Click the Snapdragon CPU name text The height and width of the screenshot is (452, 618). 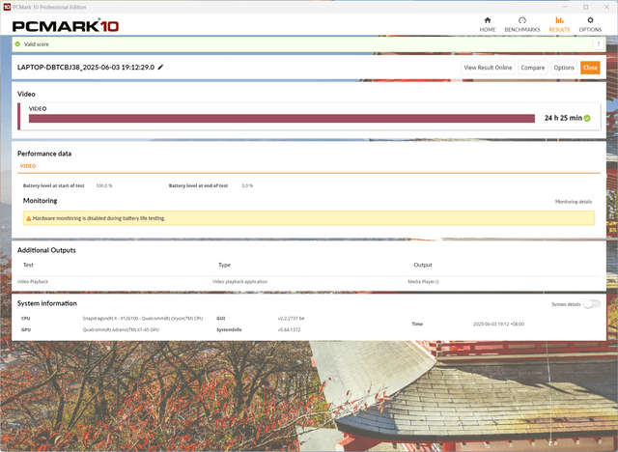(142, 318)
